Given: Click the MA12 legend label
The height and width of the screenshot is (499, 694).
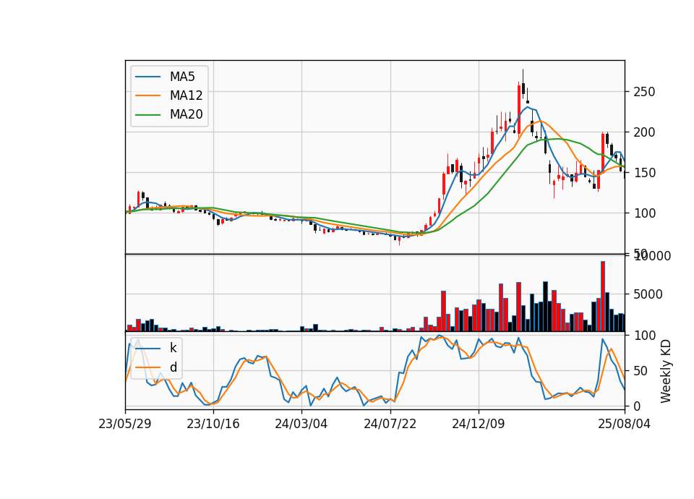Looking at the screenshot, I should pos(186,95).
